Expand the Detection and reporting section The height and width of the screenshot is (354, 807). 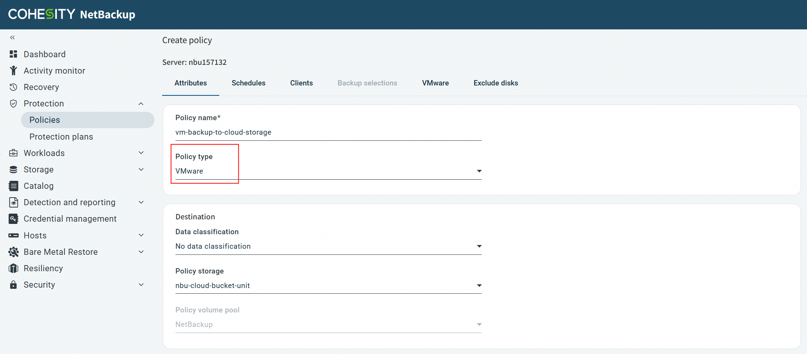pos(141,202)
